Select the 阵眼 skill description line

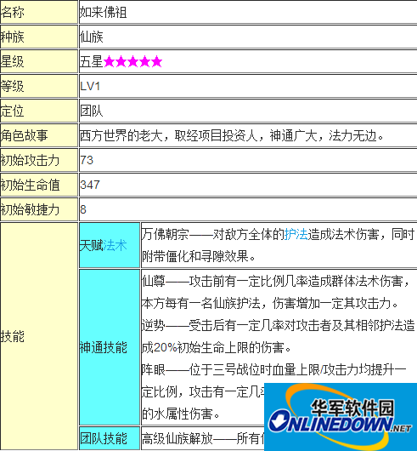(x=274, y=391)
